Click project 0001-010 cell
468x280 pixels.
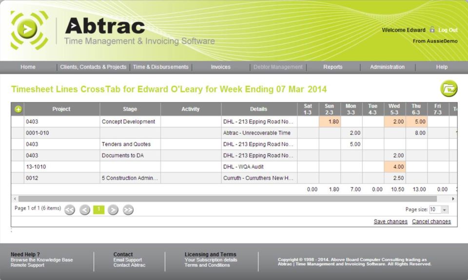coord(62,133)
